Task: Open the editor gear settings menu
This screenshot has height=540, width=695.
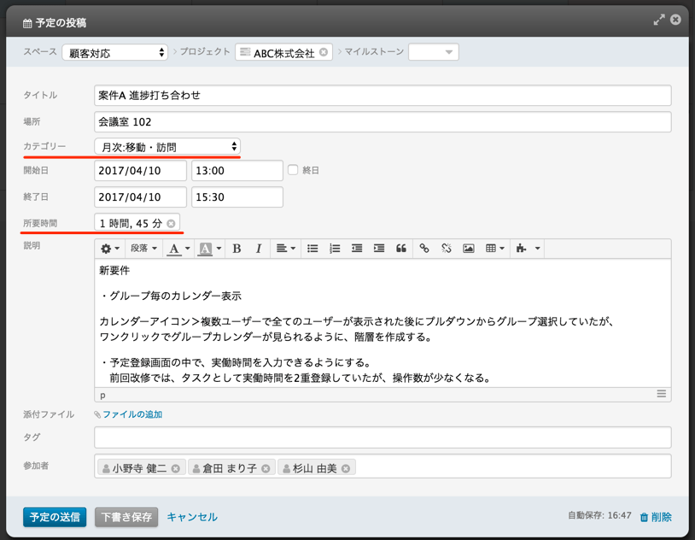Action: (110, 249)
